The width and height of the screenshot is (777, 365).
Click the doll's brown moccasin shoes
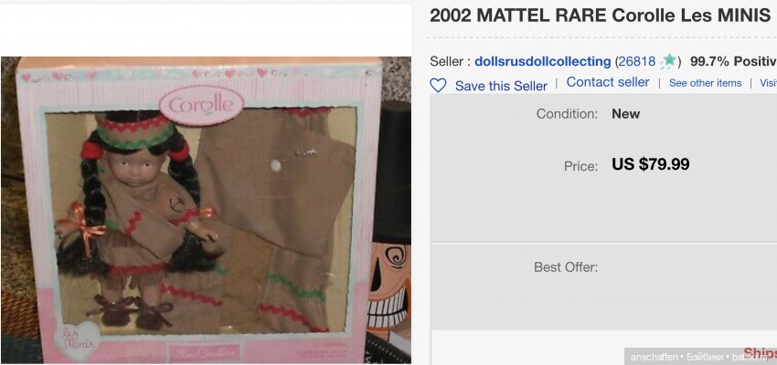point(130,311)
